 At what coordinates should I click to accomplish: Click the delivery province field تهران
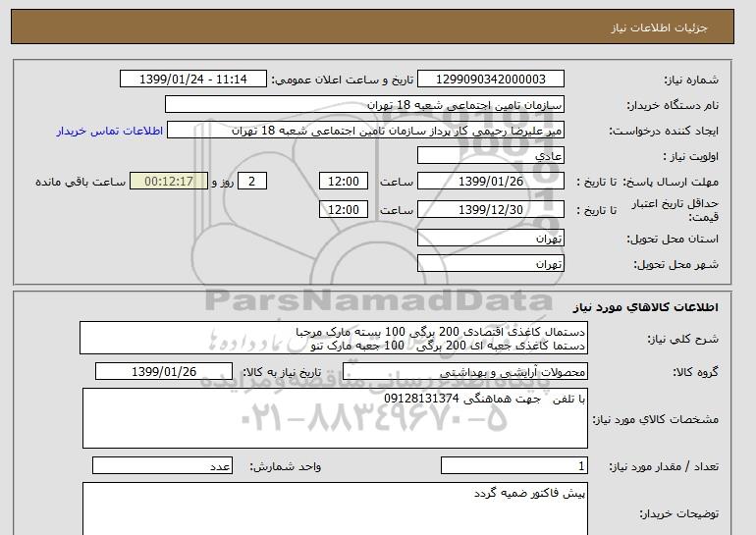click(490, 239)
